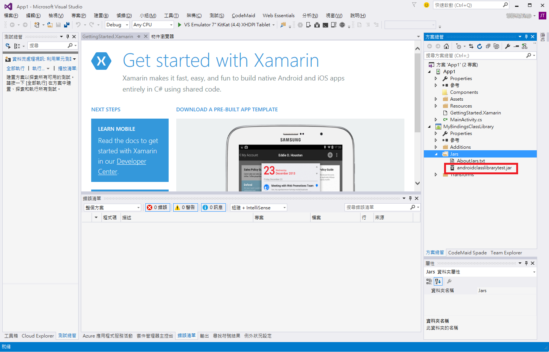Toggle the 0 警告 warnings filter
The image size is (549, 352).
[x=185, y=207]
